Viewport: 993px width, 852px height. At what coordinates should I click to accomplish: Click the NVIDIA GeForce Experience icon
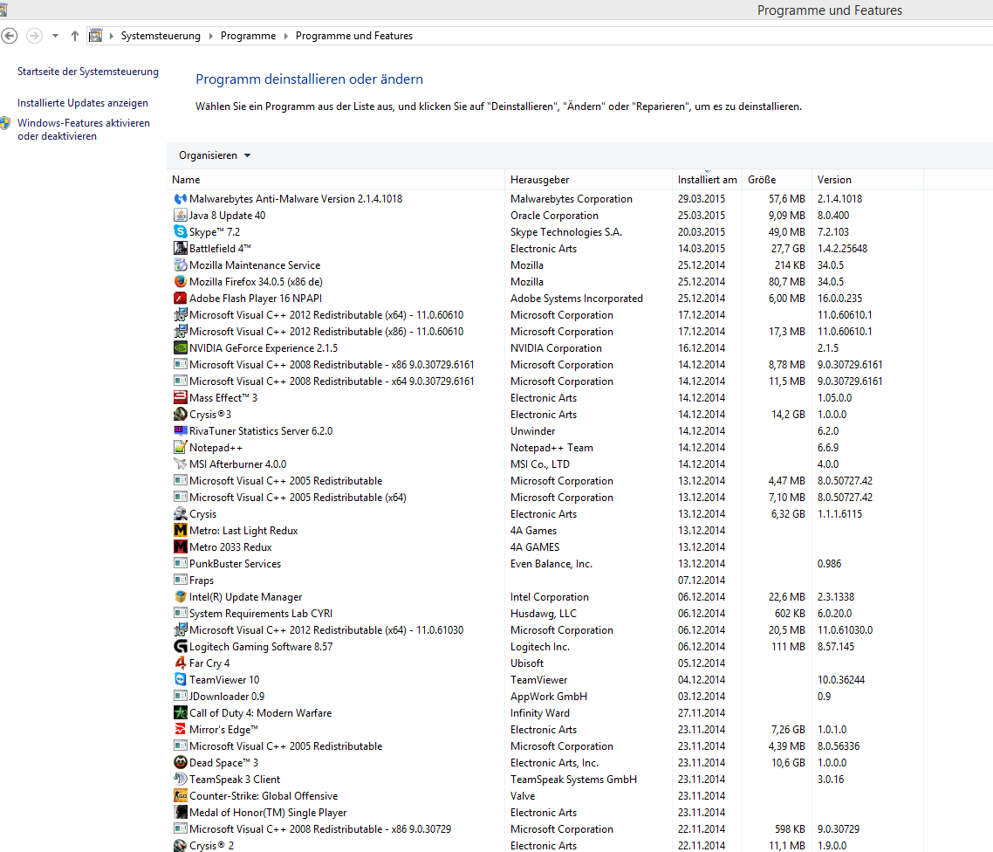click(181, 348)
